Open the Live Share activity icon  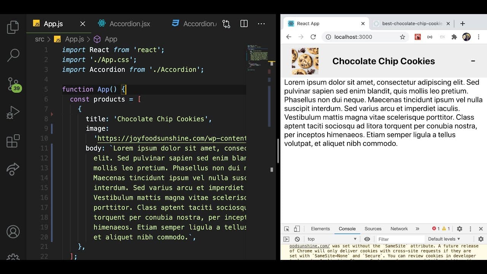(x=13, y=169)
